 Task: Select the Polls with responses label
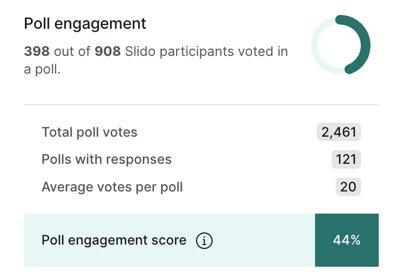106,160
